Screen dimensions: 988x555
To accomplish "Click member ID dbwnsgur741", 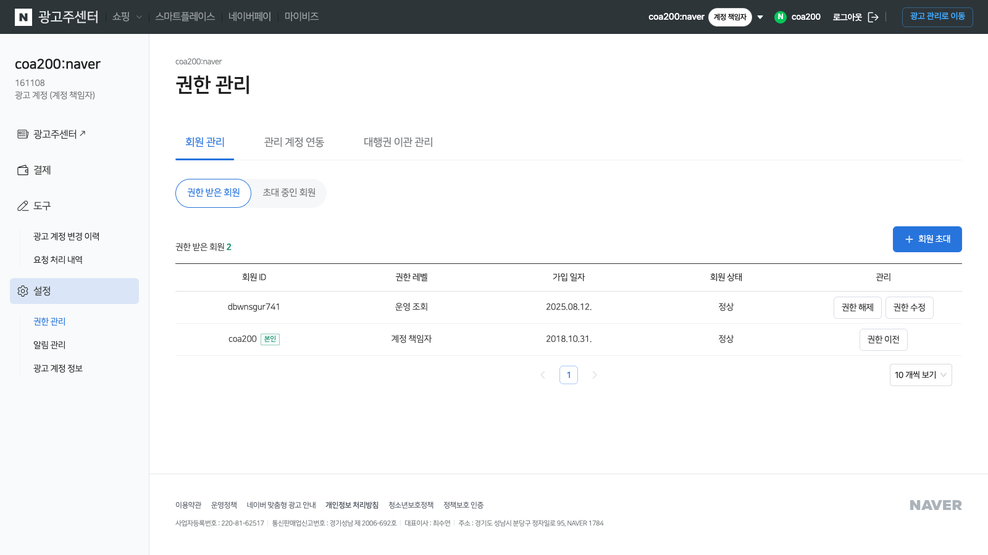I will (x=254, y=307).
